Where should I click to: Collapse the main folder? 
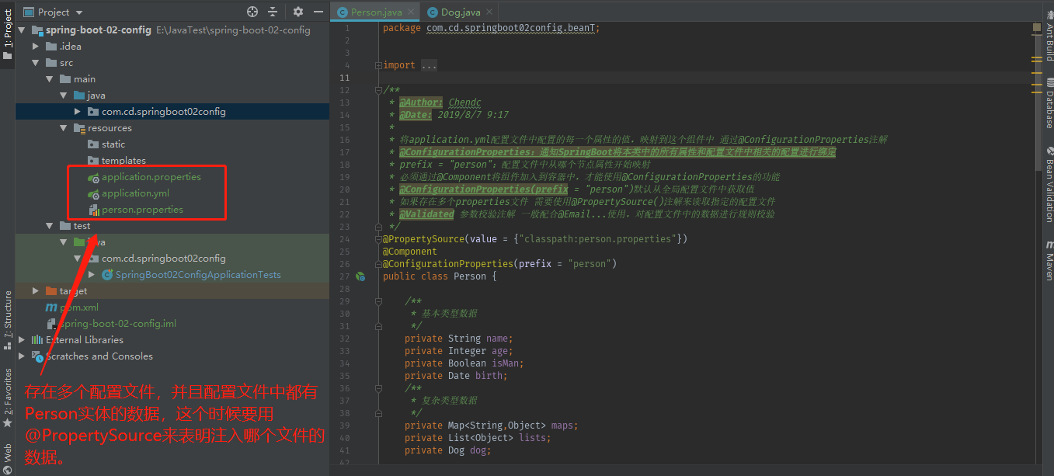(50, 79)
